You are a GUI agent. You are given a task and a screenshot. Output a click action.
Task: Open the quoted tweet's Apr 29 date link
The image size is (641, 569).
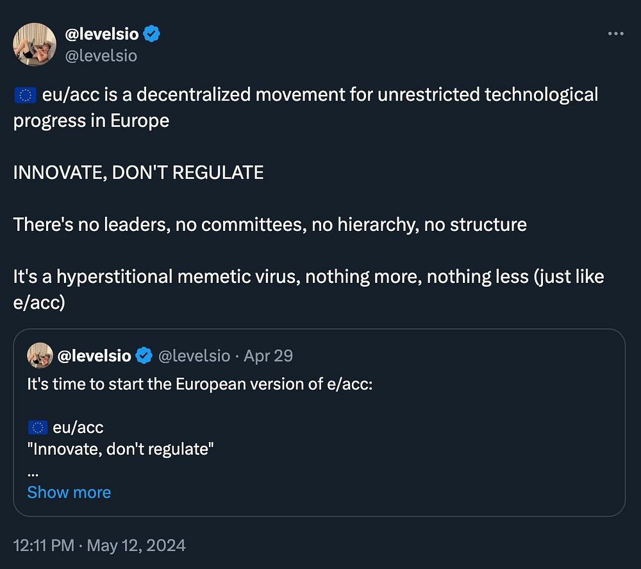[x=268, y=355]
